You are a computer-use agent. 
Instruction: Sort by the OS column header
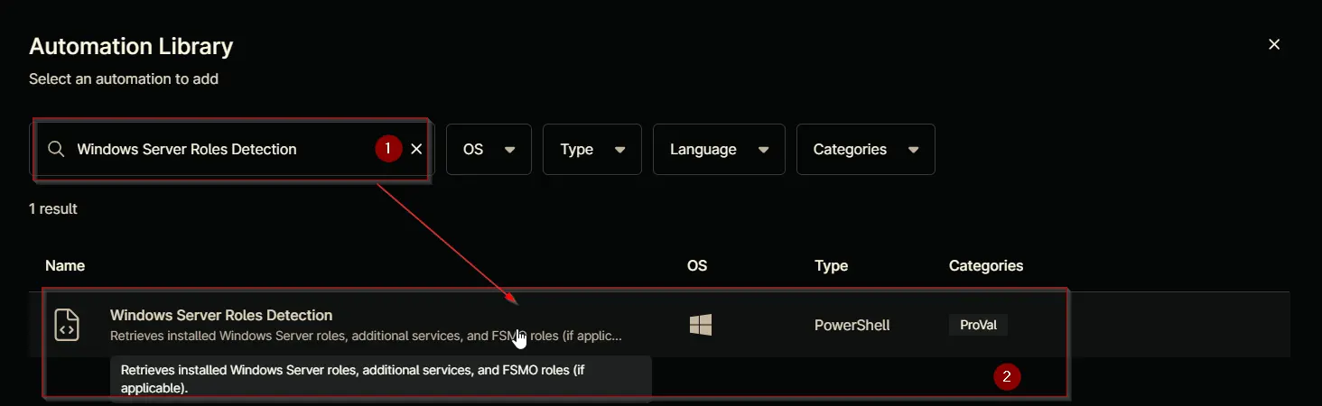pos(697,265)
